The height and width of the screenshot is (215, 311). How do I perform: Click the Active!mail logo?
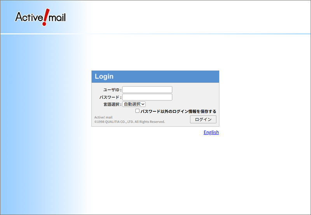[x=40, y=17]
